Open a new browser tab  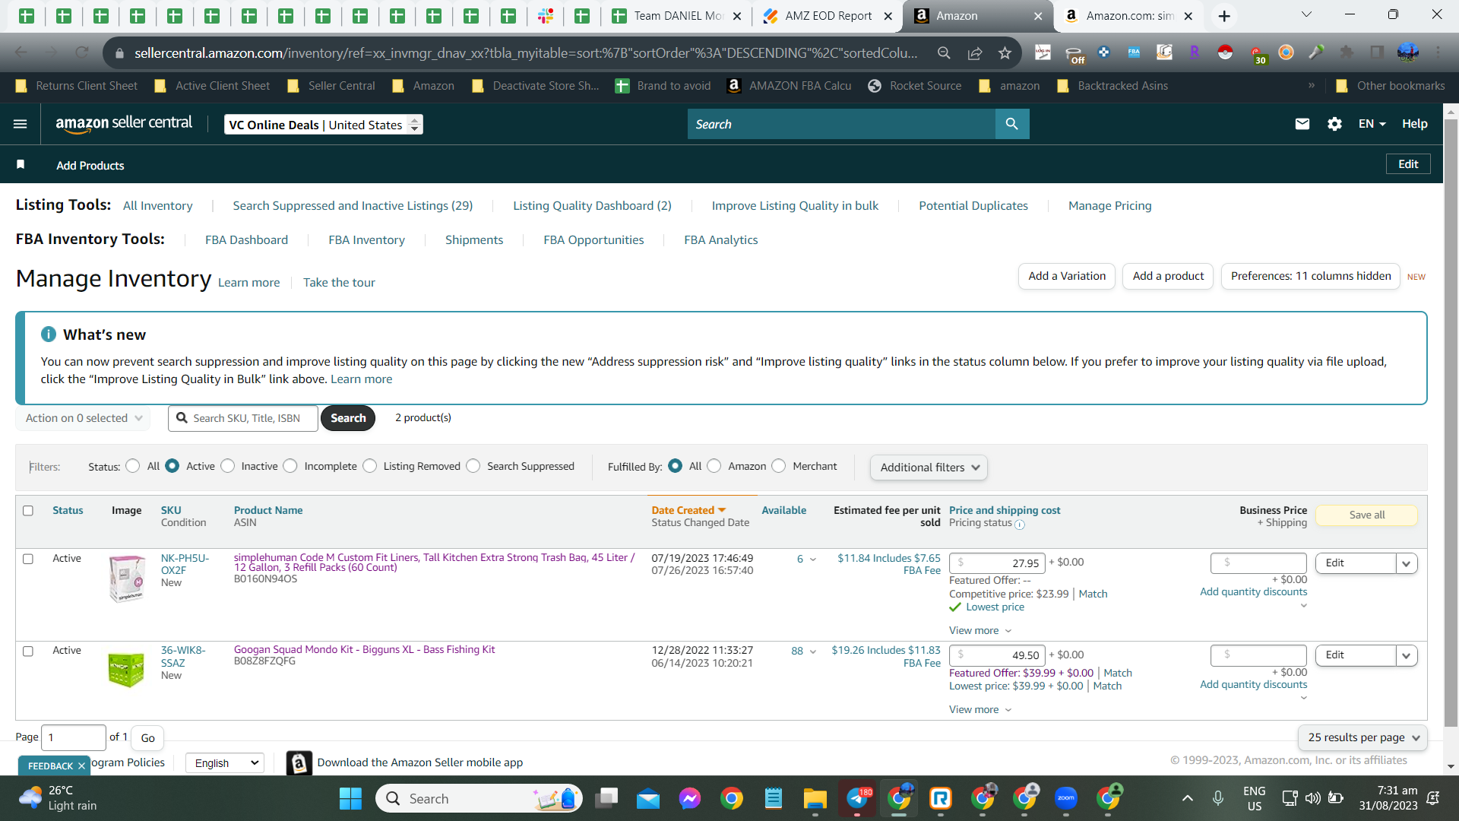pos(1224,16)
